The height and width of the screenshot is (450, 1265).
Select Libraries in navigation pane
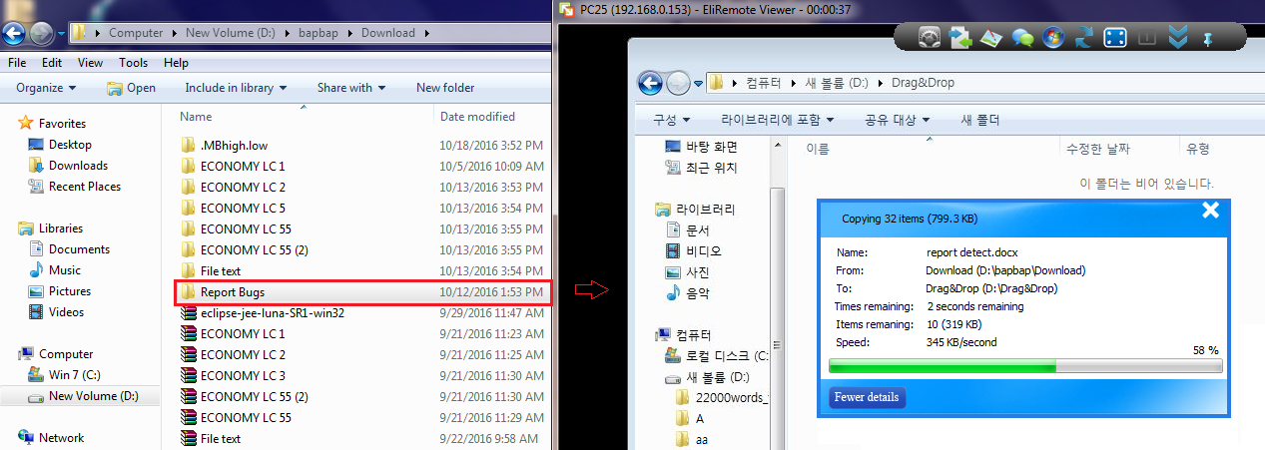[50, 228]
